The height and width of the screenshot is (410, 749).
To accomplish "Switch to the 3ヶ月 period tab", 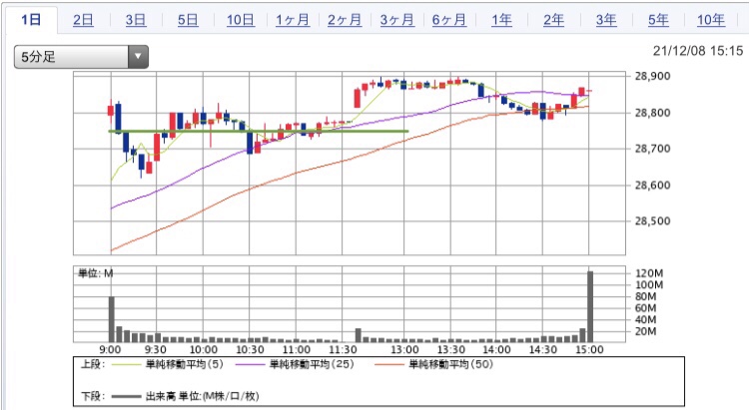I will 396,20.
